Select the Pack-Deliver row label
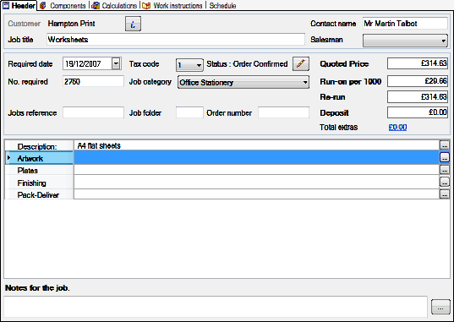The height and width of the screenshot is (322, 454). coord(39,194)
